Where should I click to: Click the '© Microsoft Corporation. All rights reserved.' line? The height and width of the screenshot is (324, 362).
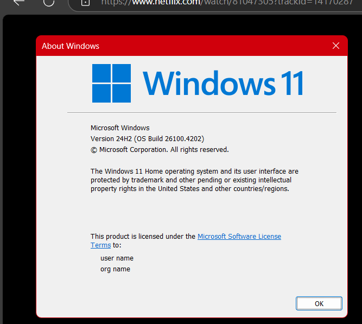pyautogui.click(x=160, y=150)
